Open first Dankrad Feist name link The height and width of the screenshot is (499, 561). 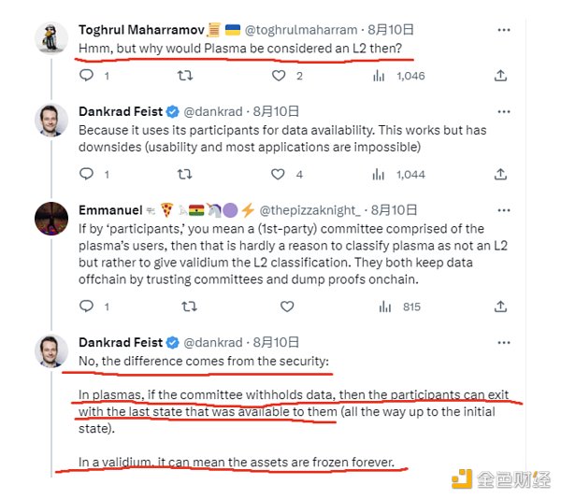click(x=121, y=110)
